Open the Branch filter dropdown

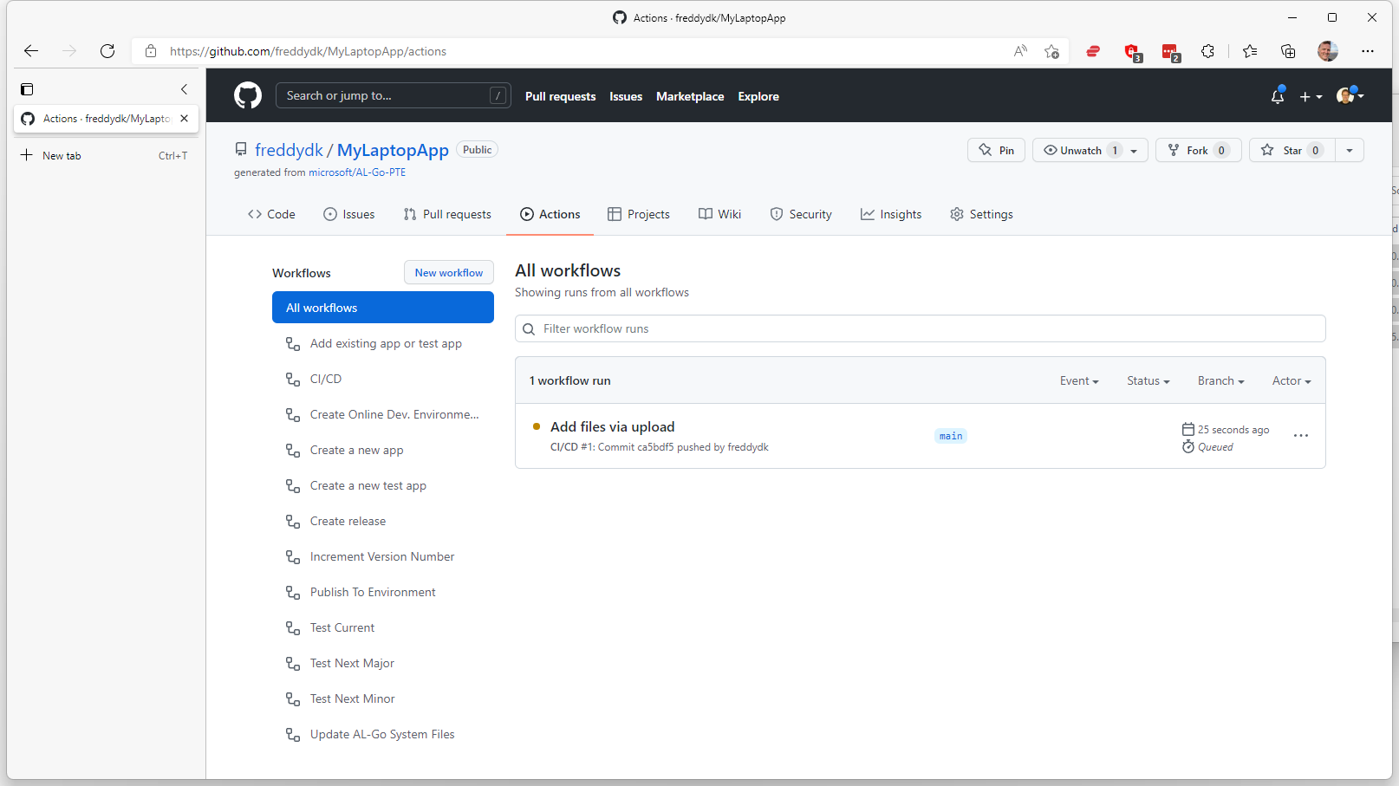point(1220,380)
